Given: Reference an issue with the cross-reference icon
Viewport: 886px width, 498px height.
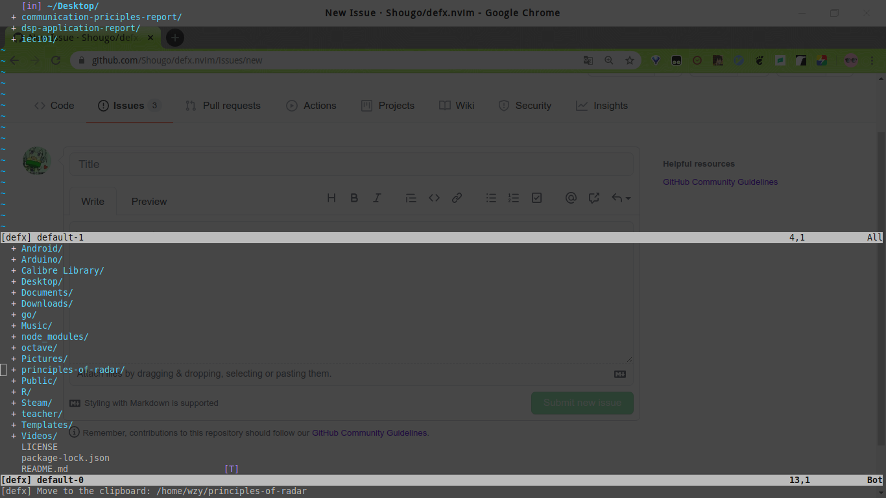Looking at the screenshot, I should click(593, 198).
